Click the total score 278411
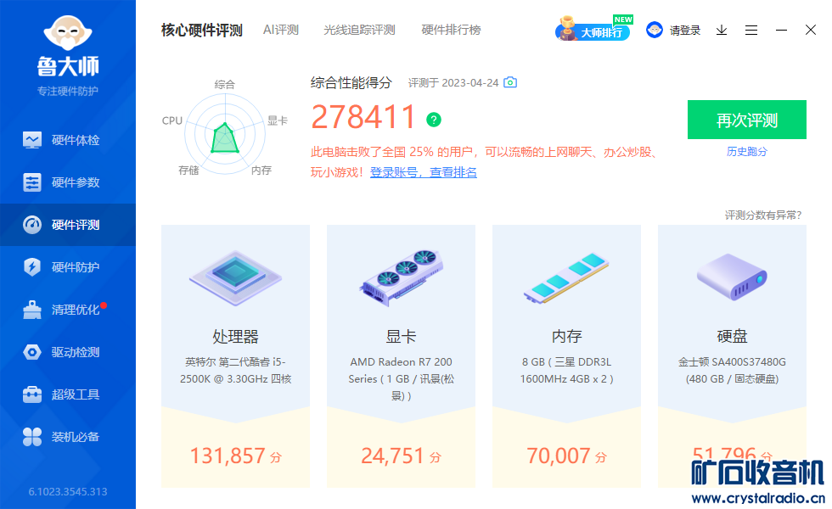Viewport: 832px width, 509px height. [x=363, y=117]
